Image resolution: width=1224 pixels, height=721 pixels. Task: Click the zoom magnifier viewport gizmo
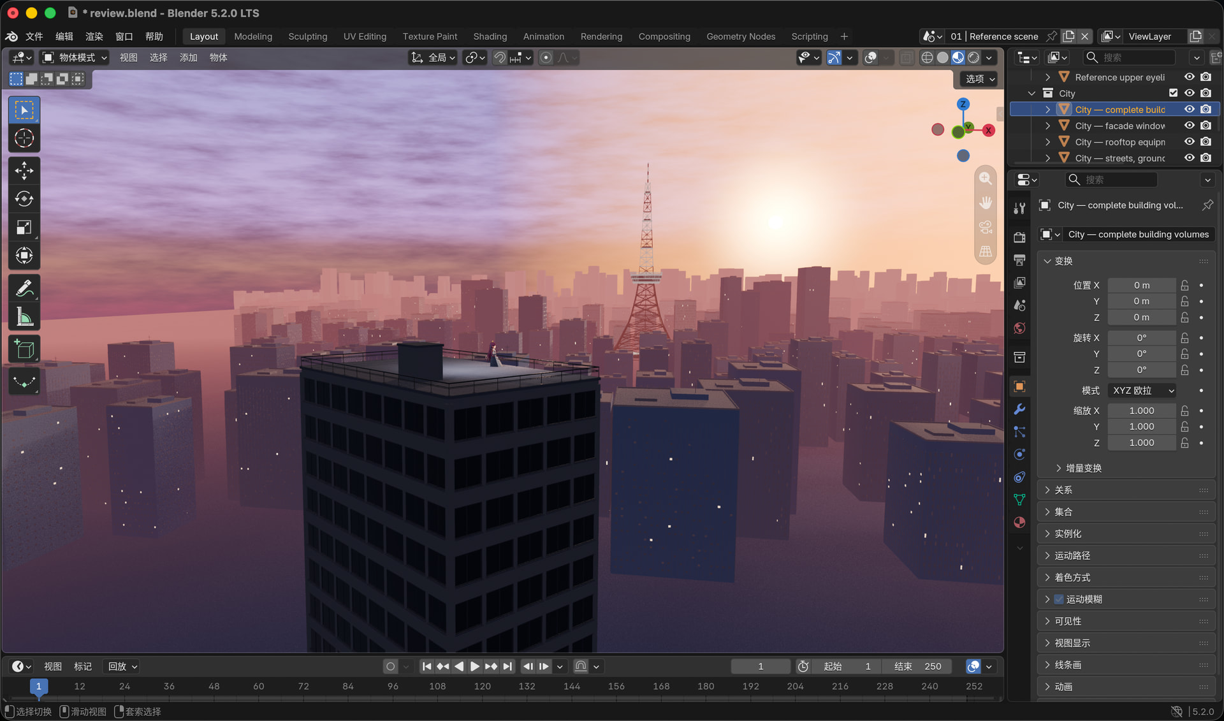pyautogui.click(x=986, y=179)
